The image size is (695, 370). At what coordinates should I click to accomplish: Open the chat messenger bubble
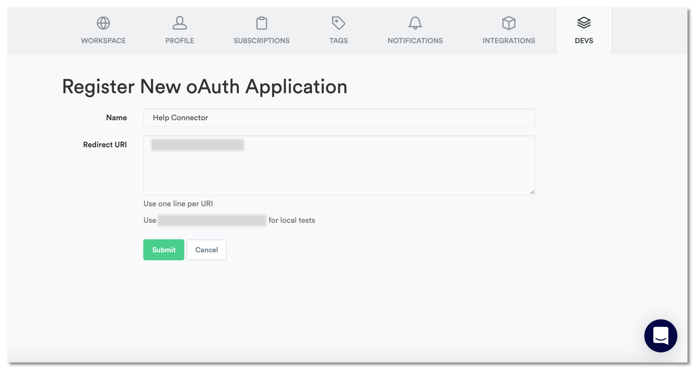point(660,335)
